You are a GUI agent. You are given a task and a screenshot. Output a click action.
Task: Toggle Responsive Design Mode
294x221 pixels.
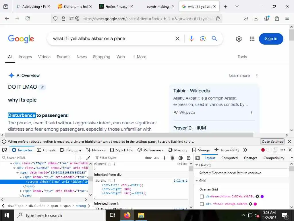pos(275,150)
